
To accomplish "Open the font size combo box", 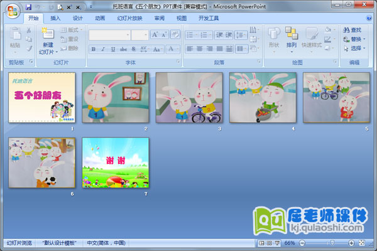I will tap(139, 35).
